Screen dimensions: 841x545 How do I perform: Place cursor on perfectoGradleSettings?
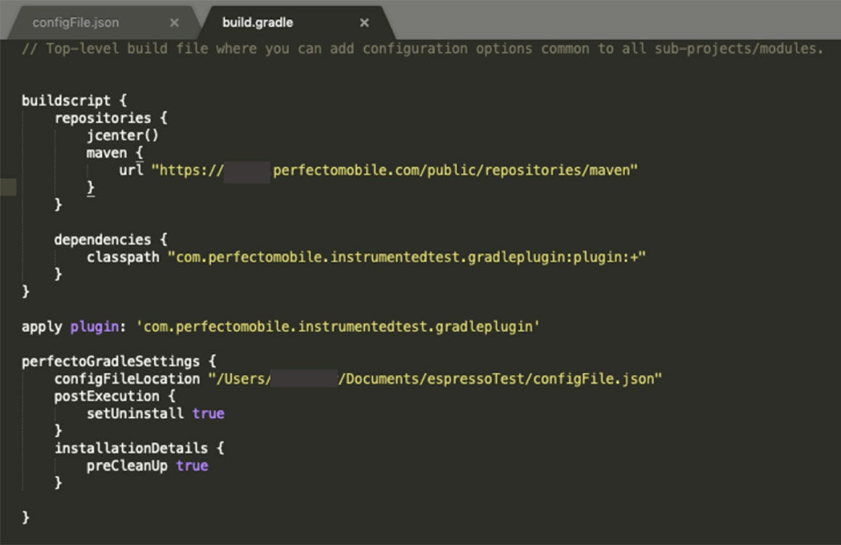pyautogui.click(x=110, y=361)
